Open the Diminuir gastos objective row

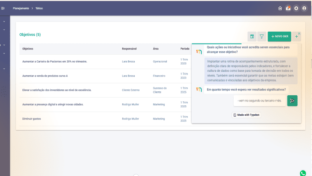(x=32, y=119)
